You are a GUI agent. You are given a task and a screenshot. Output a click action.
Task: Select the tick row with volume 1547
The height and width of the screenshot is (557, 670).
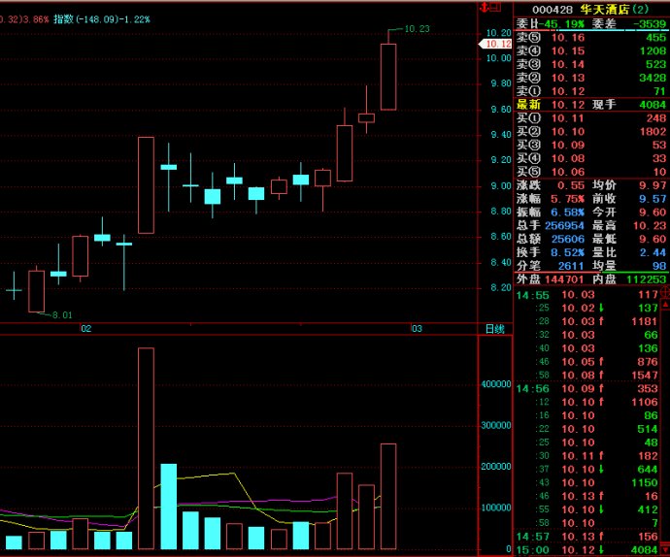(x=587, y=375)
